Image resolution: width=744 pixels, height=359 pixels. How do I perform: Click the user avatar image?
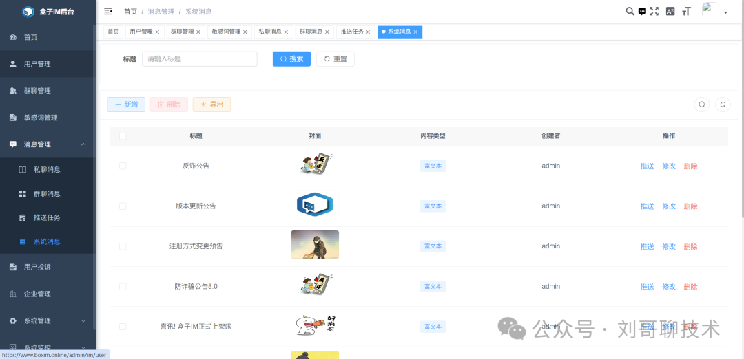click(x=710, y=11)
